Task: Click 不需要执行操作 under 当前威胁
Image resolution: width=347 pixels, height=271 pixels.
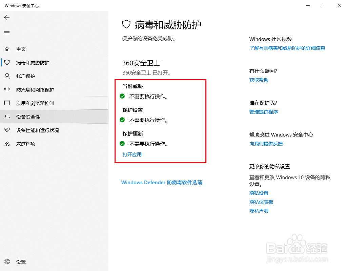Action: [148, 97]
